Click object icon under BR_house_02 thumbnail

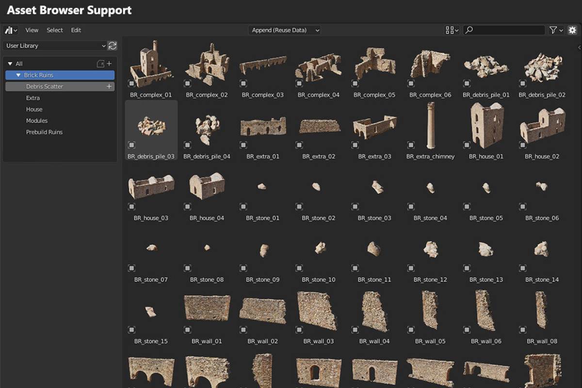(x=522, y=145)
